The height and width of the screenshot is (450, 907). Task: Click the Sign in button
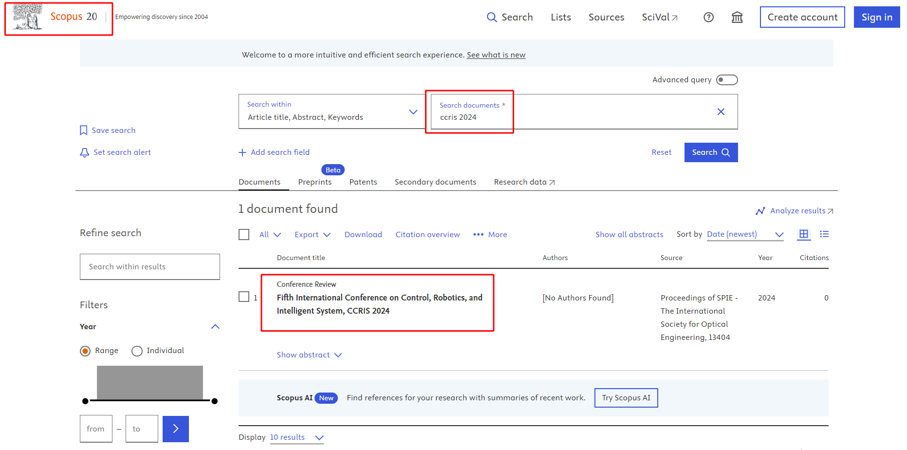coord(877,17)
